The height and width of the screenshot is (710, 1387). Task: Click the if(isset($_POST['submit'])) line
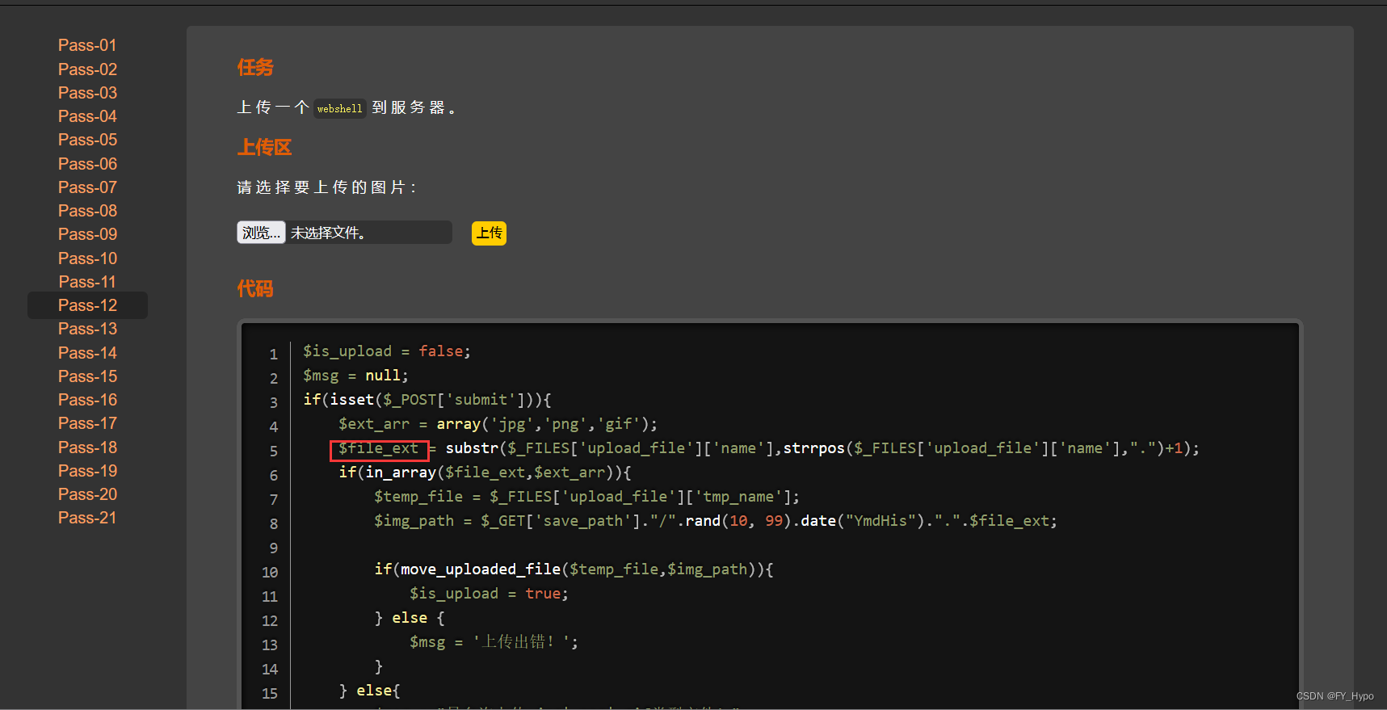[x=427, y=400]
